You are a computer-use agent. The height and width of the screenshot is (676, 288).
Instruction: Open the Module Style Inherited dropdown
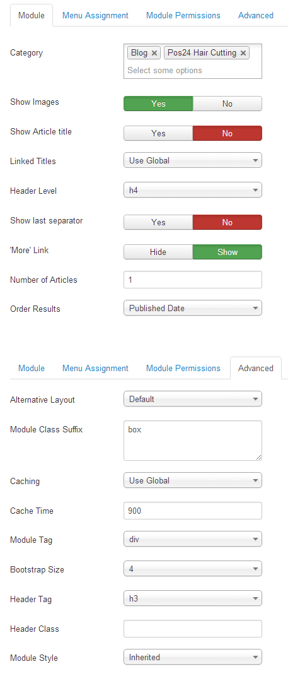point(193,658)
